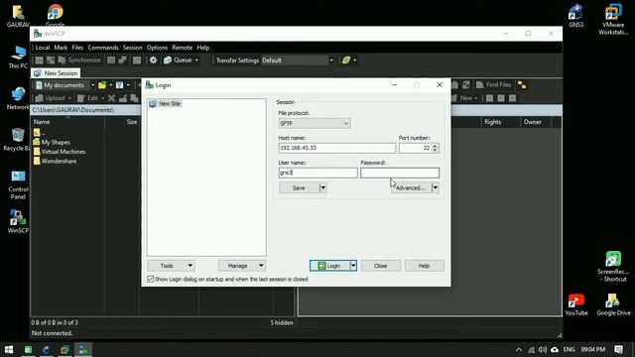
Task: Open Options menu
Action: [x=157, y=48]
